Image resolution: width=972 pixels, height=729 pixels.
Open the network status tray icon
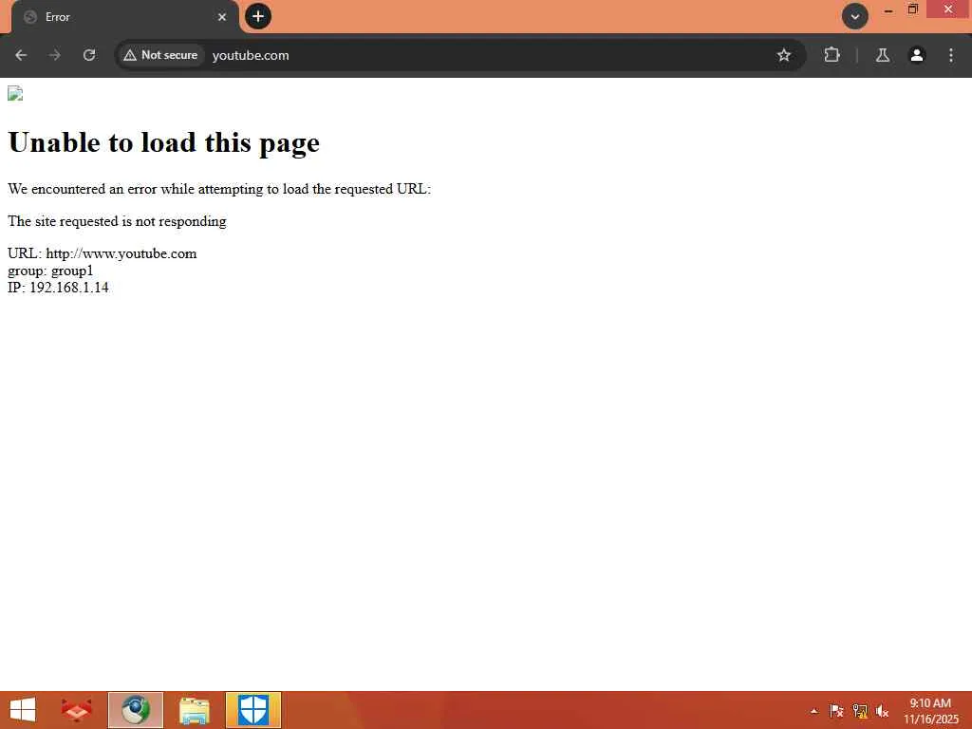click(860, 711)
